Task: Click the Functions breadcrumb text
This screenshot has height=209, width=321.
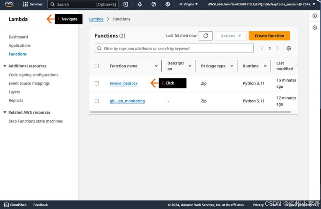Action: 121,19
